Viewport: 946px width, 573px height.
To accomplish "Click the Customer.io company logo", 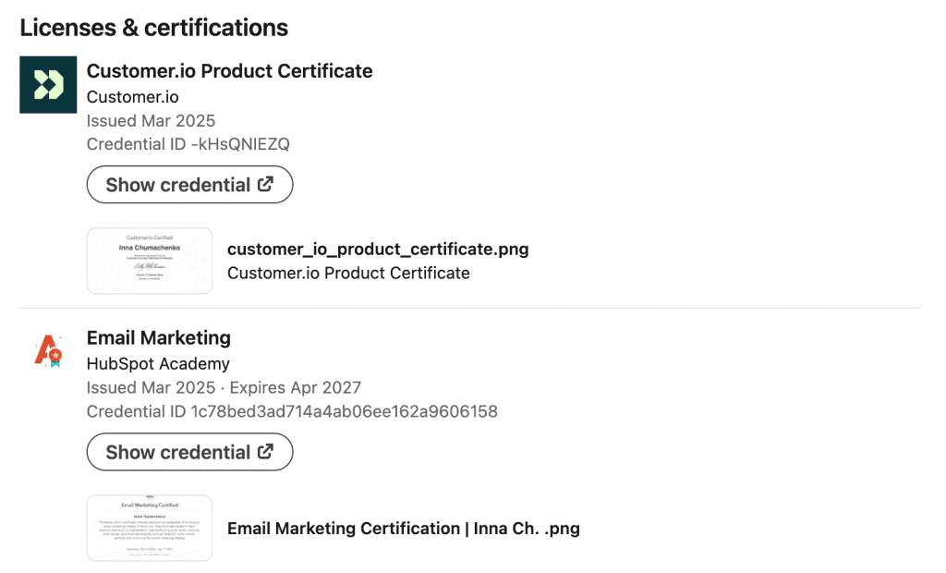I will click(x=48, y=85).
